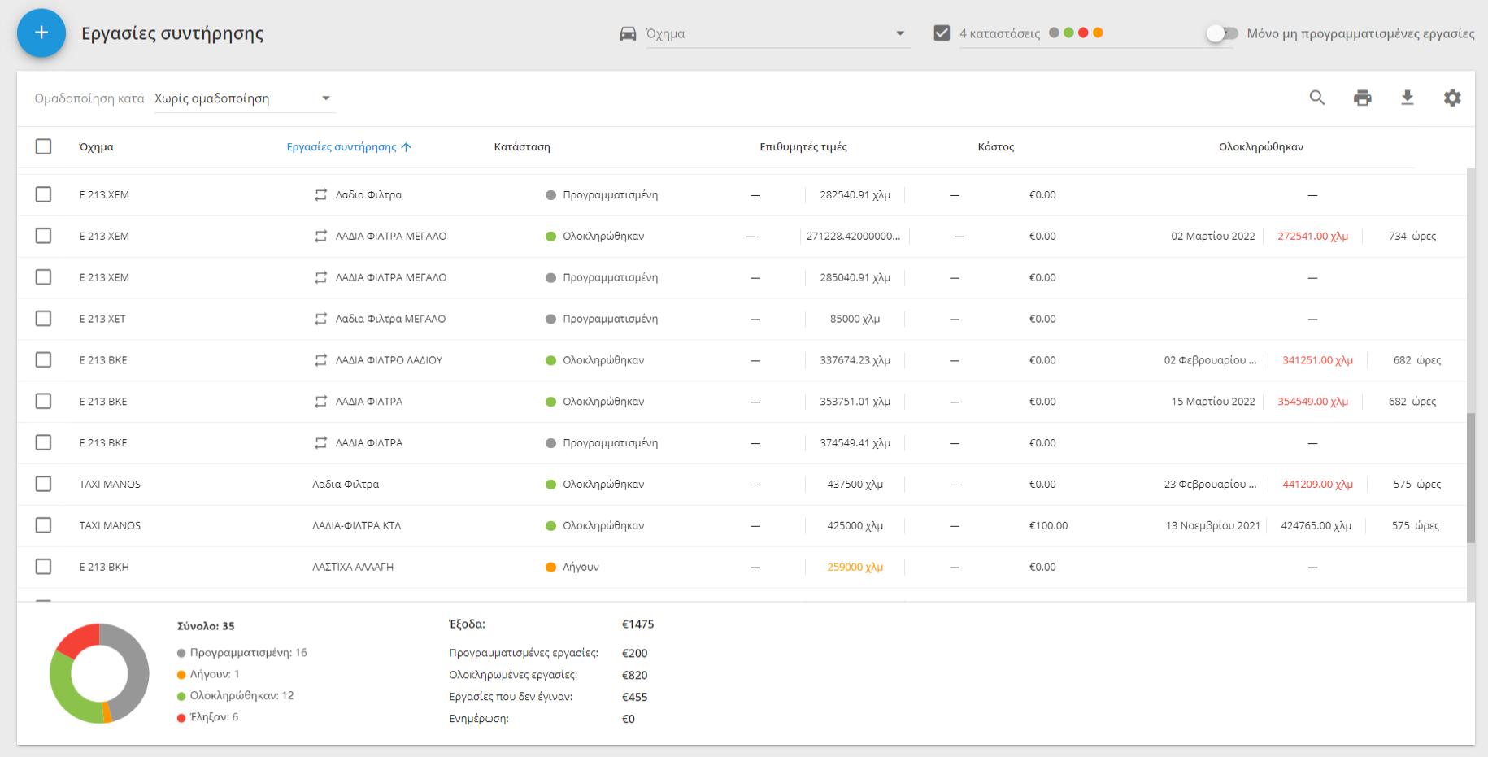
Task: Click the donut status chart
Action: (99, 673)
